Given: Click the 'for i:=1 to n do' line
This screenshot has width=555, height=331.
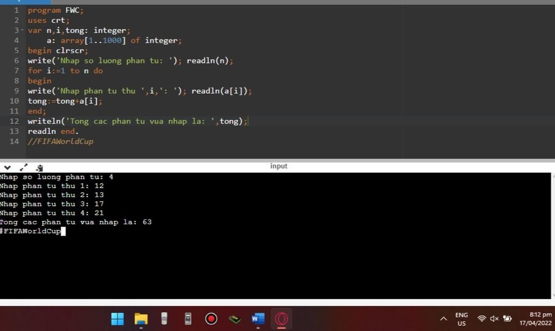Looking at the screenshot, I should (66, 71).
